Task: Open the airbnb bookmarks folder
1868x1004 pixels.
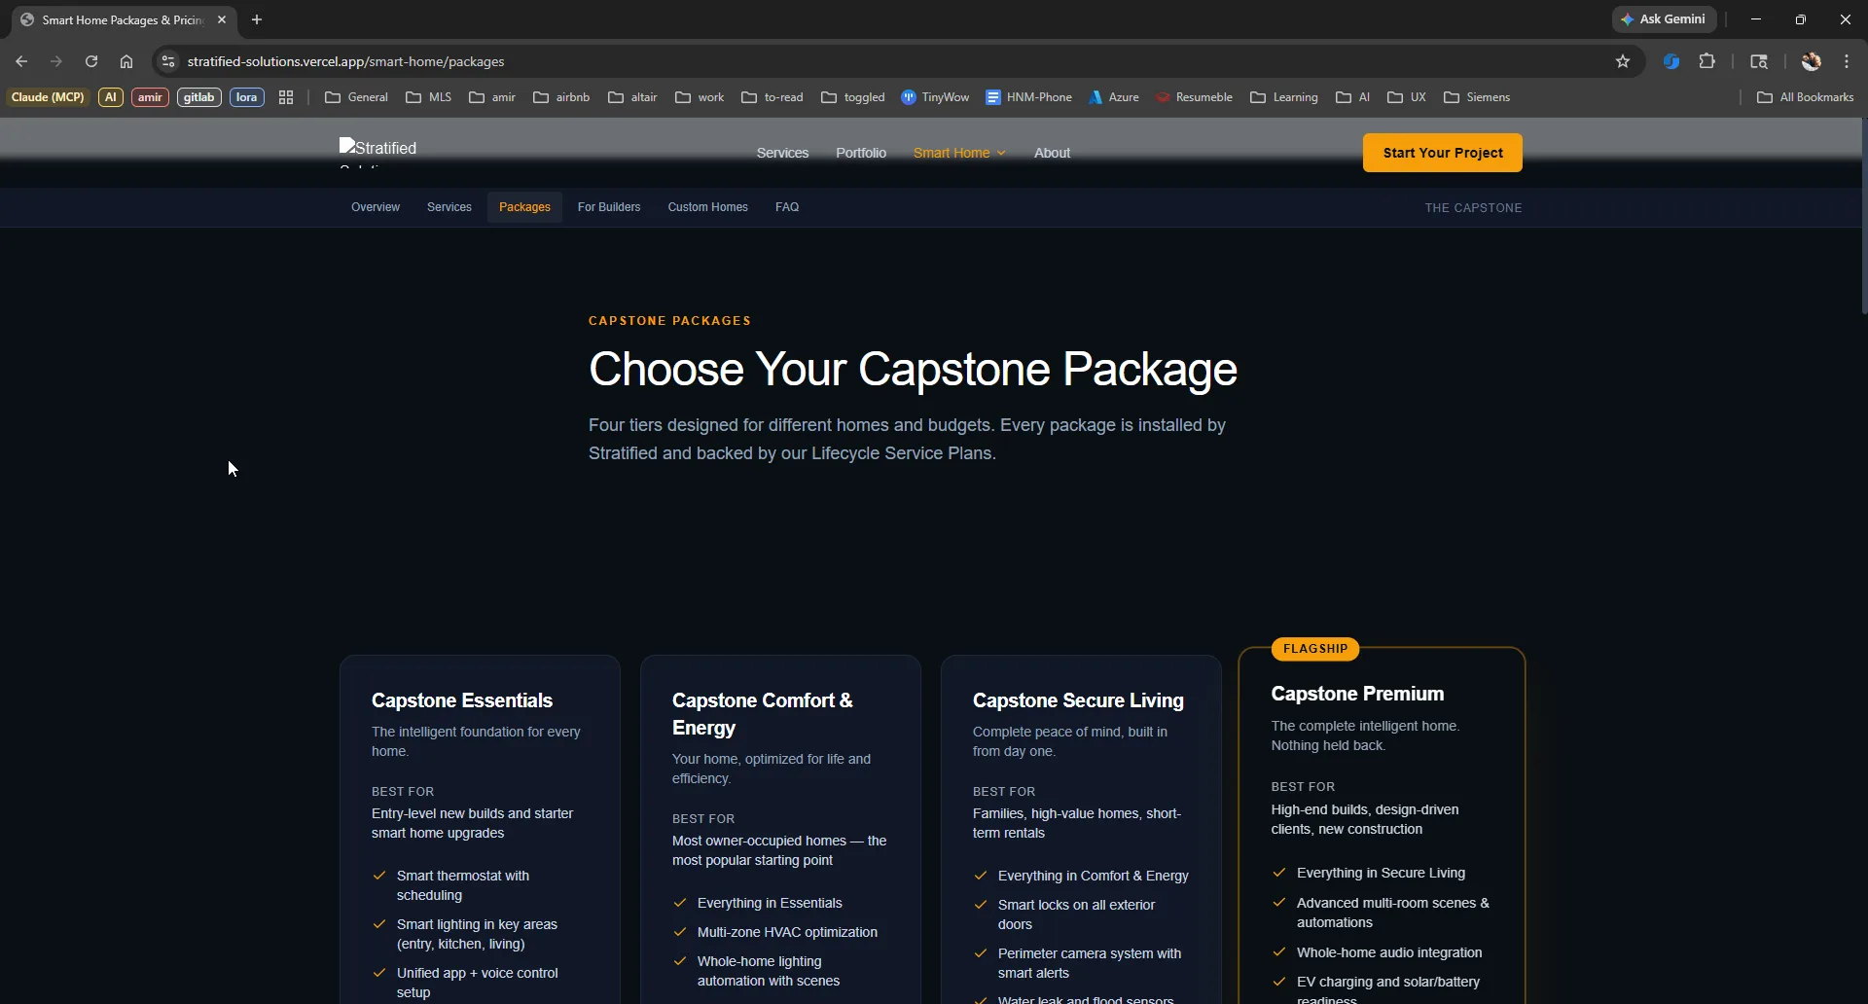Action: click(x=561, y=97)
